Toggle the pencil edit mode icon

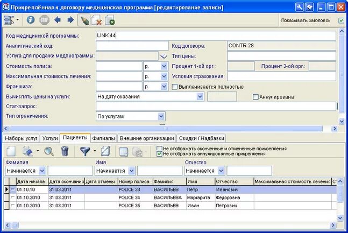tap(84, 20)
